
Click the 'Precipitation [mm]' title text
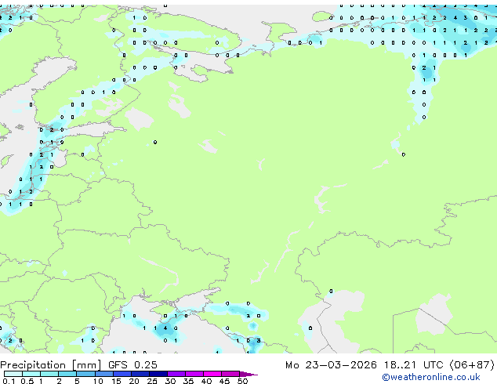[x=51, y=365]
